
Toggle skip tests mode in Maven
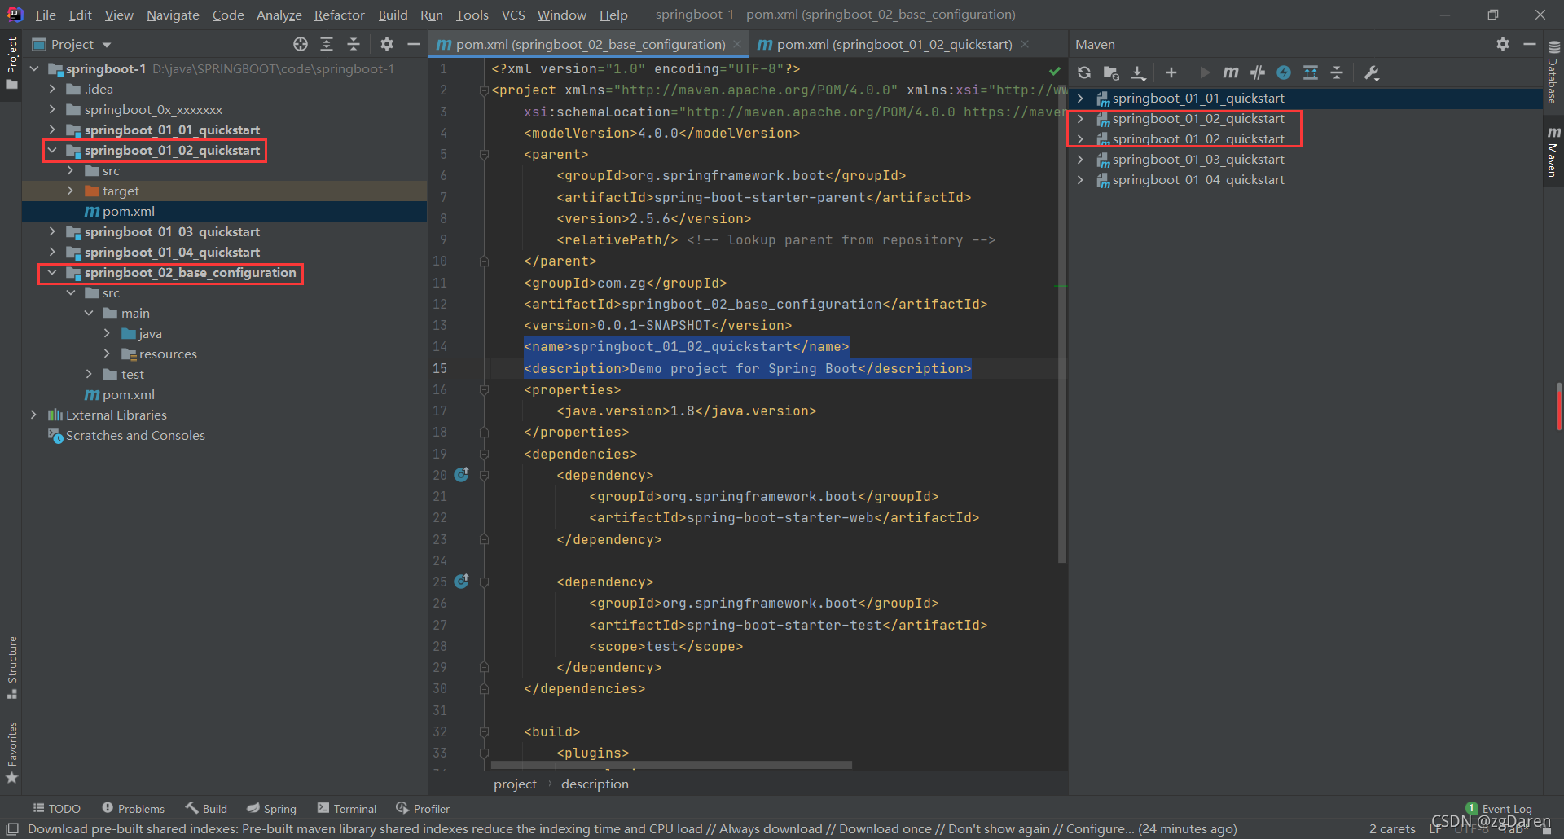[x=1258, y=73]
